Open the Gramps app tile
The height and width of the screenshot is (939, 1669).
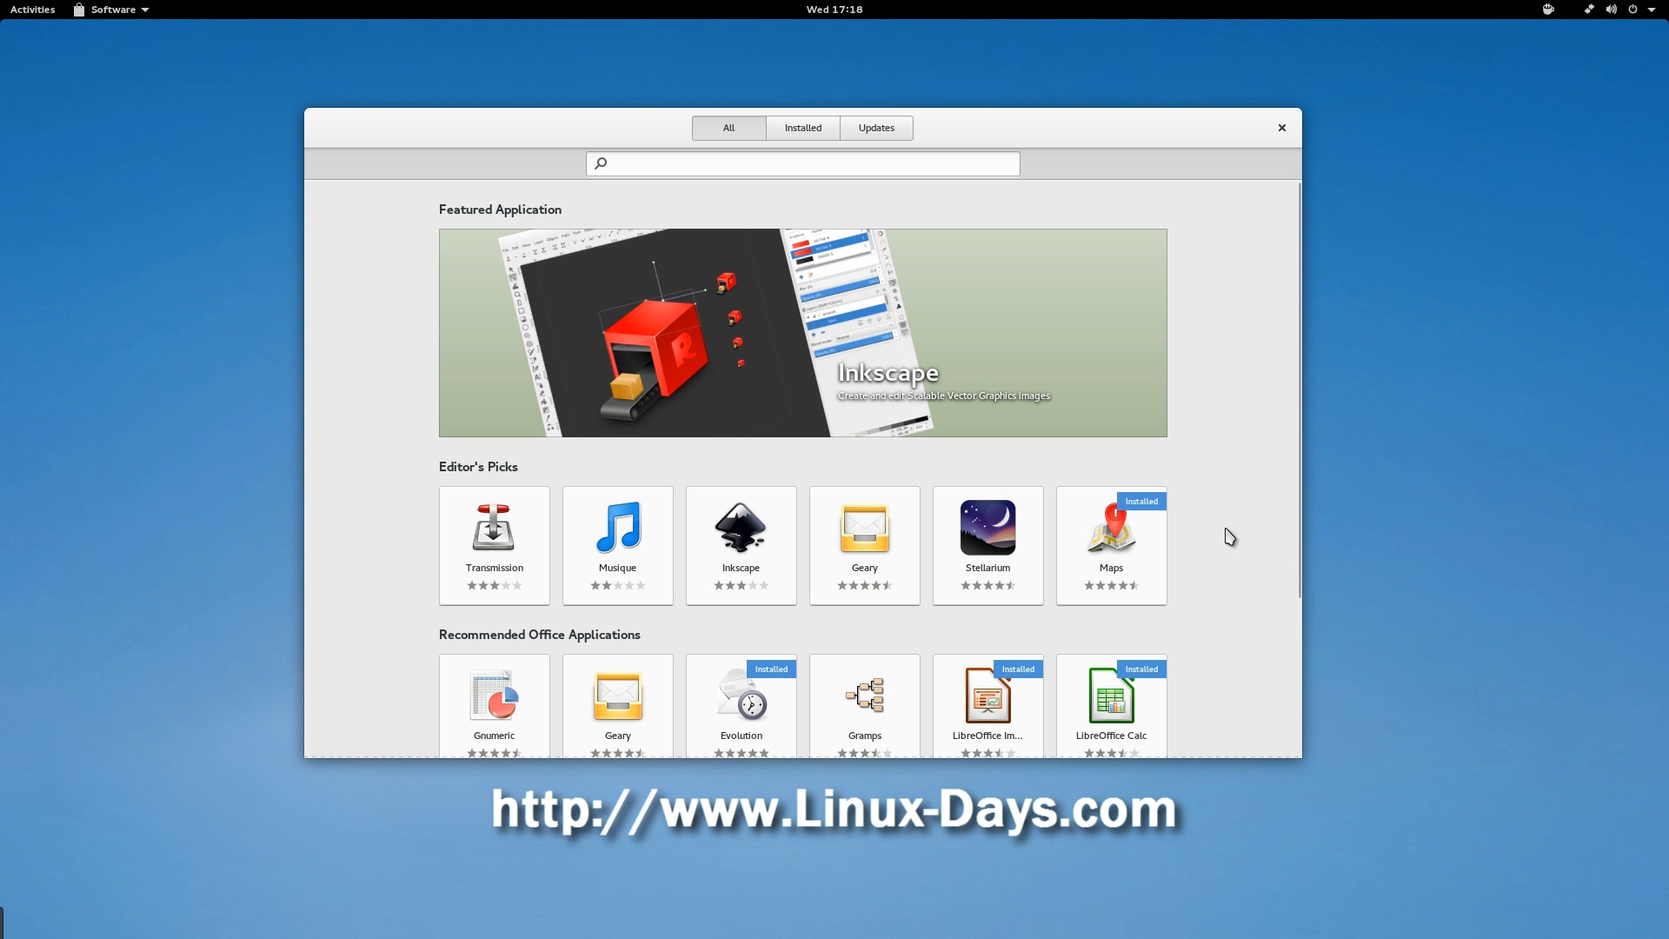[x=864, y=705]
